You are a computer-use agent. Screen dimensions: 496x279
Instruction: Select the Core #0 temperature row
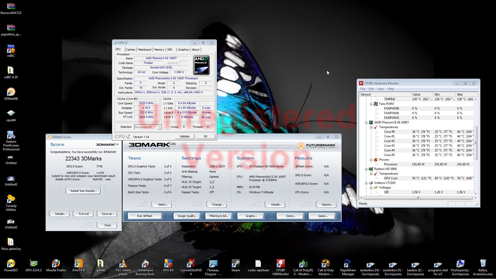click(x=416, y=132)
